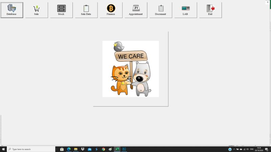Click the taskbar clock and date
This screenshot has height=152, width=271.
click(x=259, y=149)
